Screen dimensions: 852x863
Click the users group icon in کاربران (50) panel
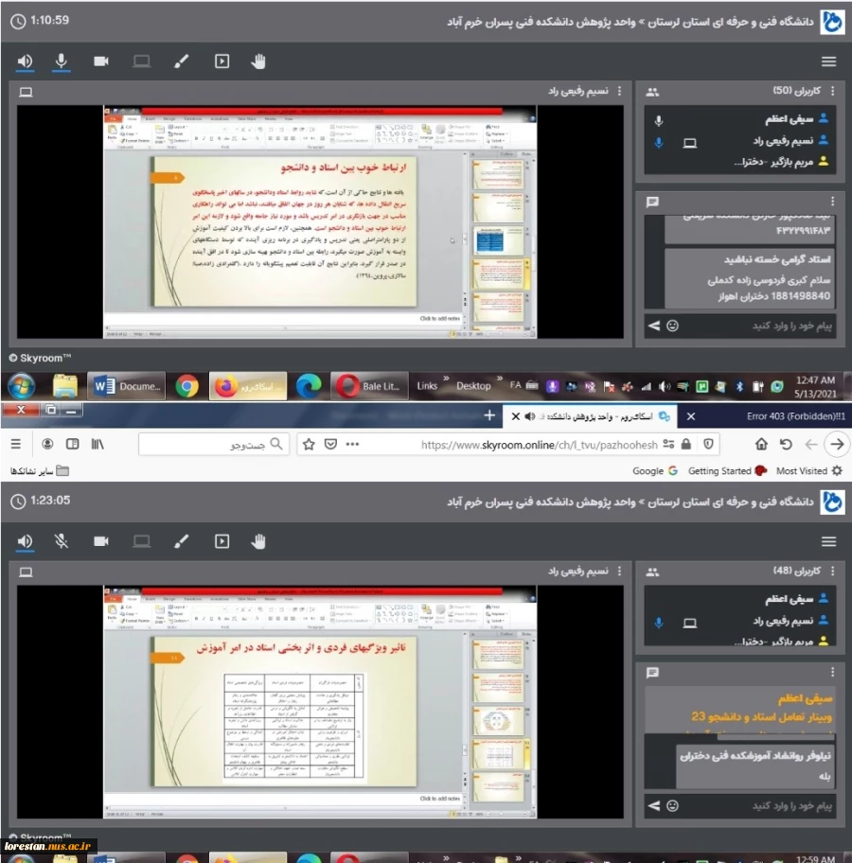pyautogui.click(x=652, y=92)
